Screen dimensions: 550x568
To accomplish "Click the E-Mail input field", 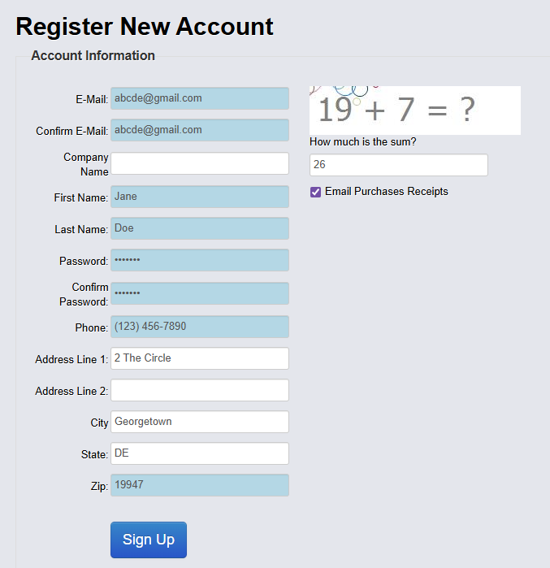I will tap(200, 98).
